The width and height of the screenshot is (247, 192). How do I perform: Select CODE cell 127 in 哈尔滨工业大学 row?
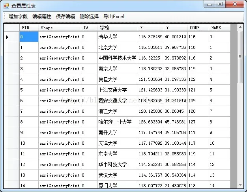[x=198, y=122]
